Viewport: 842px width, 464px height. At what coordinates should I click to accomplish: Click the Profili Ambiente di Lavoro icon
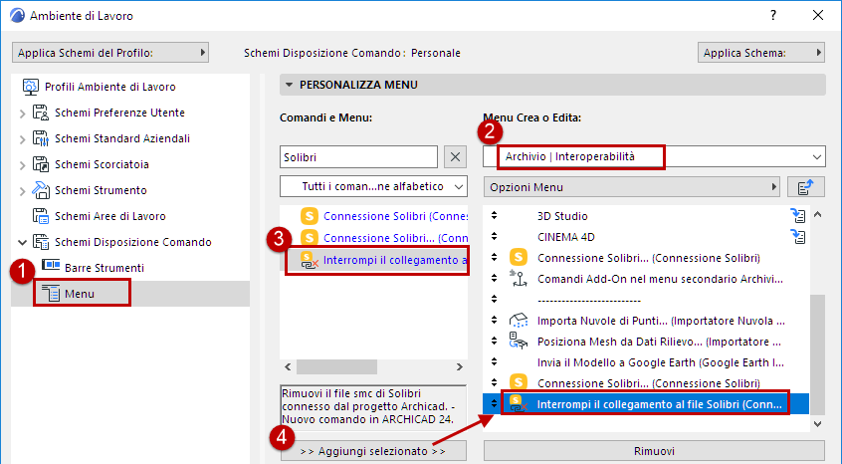click(x=30, y=87)
